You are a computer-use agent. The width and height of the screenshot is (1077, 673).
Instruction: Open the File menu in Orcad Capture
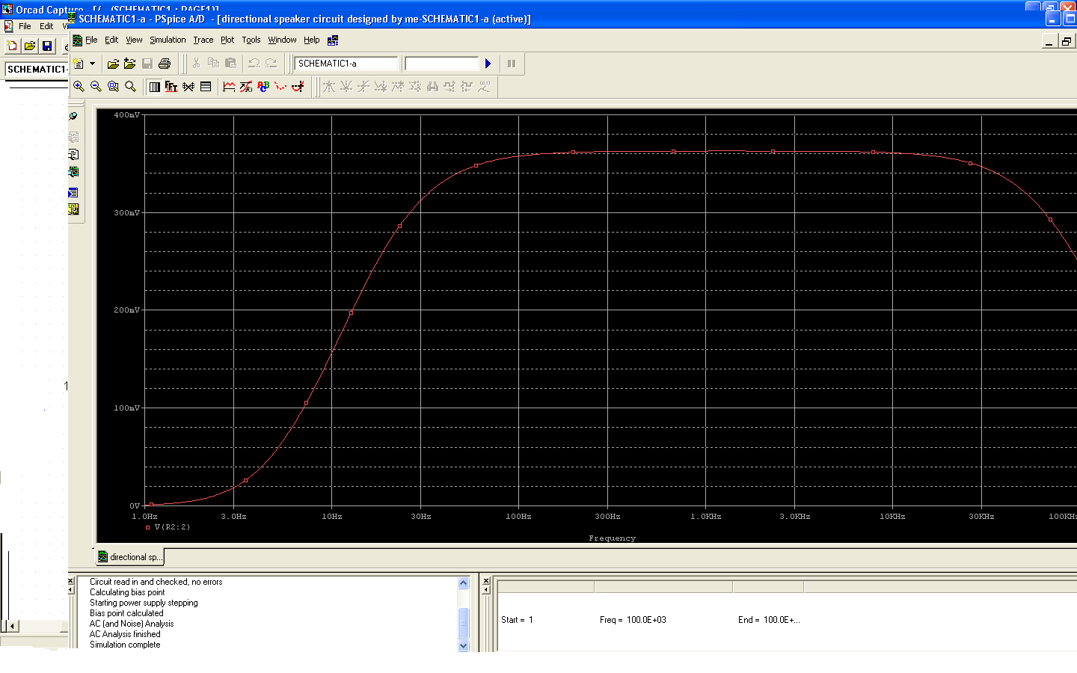point(25,26)
